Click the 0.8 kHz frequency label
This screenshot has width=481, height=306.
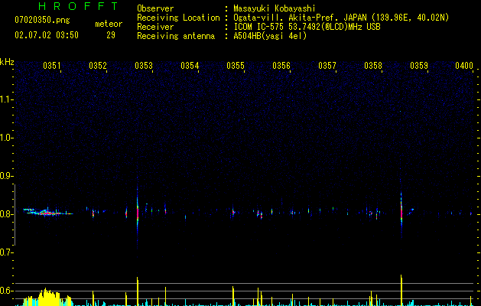pyautogui.click(x=6, y=214)
